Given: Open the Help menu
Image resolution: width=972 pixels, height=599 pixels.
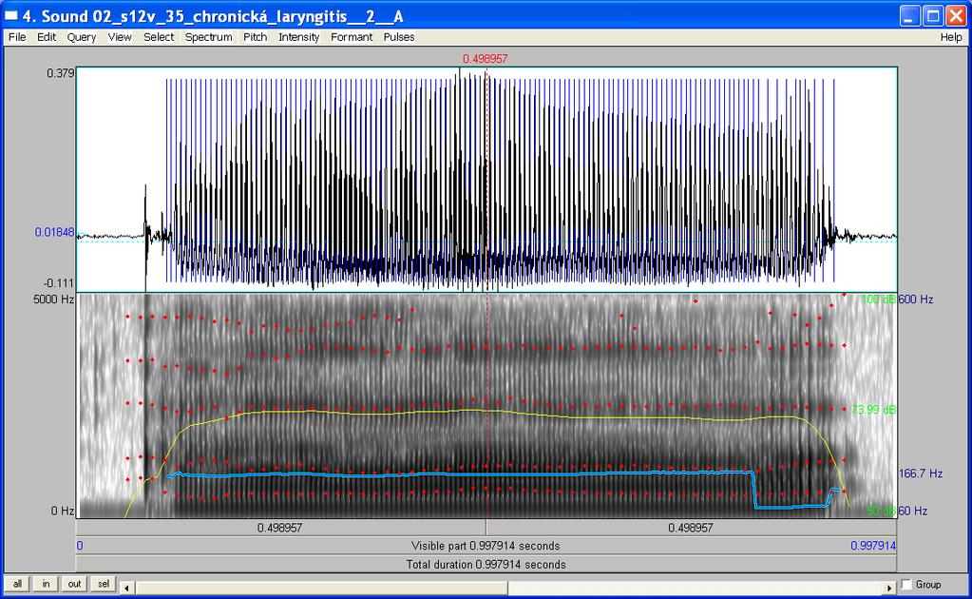Looking at the screenshot, I should point(951,37).
